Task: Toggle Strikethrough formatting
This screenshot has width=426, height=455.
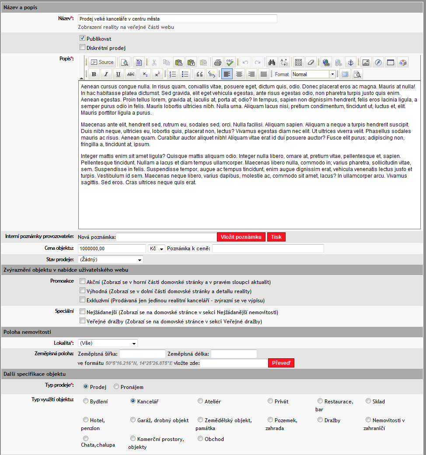Action: click(131, 74)
